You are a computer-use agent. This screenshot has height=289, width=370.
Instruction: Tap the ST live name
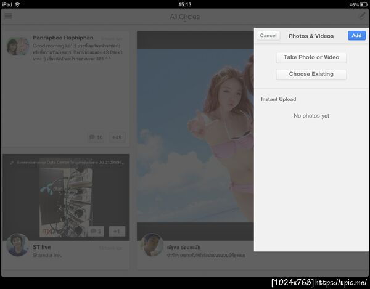[x=42, y=247]
